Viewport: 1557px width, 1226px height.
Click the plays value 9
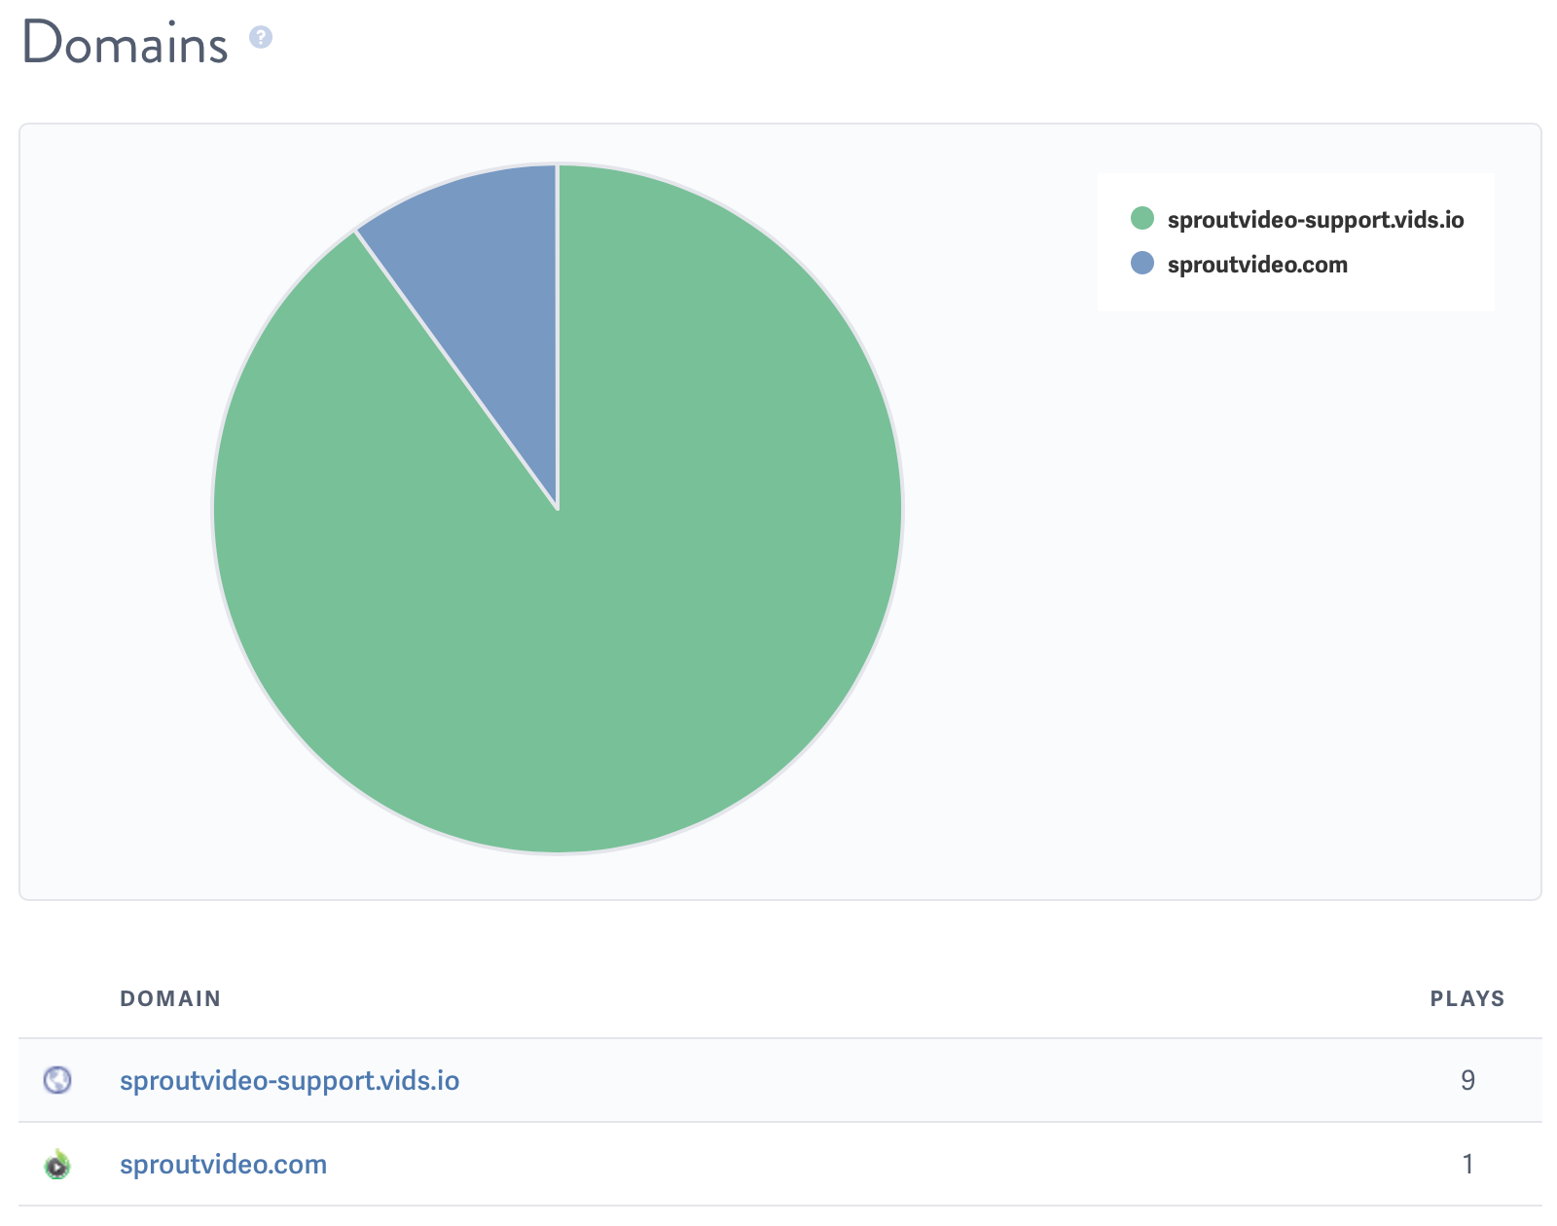pos(1467,1080)
